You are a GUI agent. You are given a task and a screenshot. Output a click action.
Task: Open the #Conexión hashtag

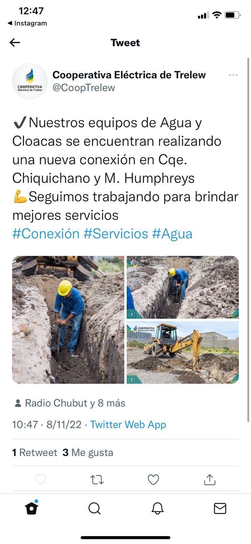(x=46, y=234)
